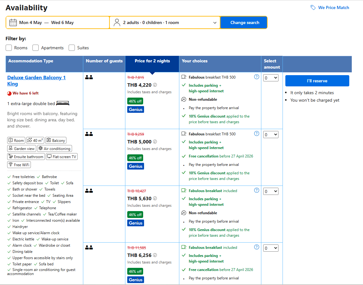Screen dimensions: 363x285
Task: Click the Genius badge on the first rate
Action: tap(135, 109)
